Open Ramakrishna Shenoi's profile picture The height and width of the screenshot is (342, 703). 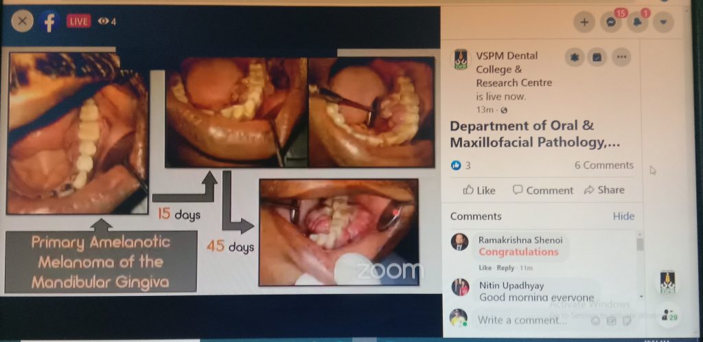[x=459, y=242]
